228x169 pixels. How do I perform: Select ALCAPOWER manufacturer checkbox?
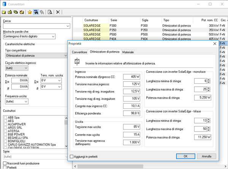coord(6,124)
